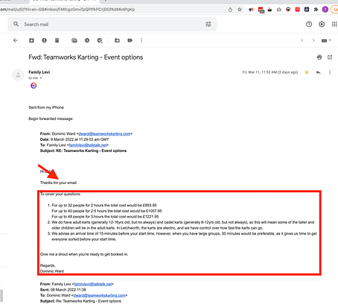Print the email conversation
Screen dimensions: 338x304
[319, 57]
